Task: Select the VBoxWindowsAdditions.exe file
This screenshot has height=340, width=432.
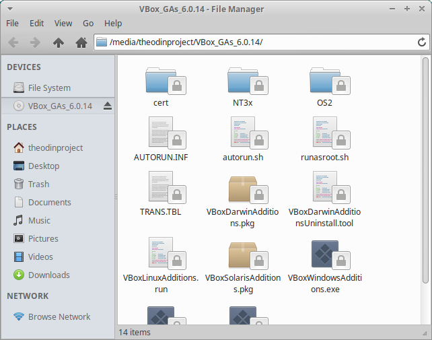Action: coord(325,254)
